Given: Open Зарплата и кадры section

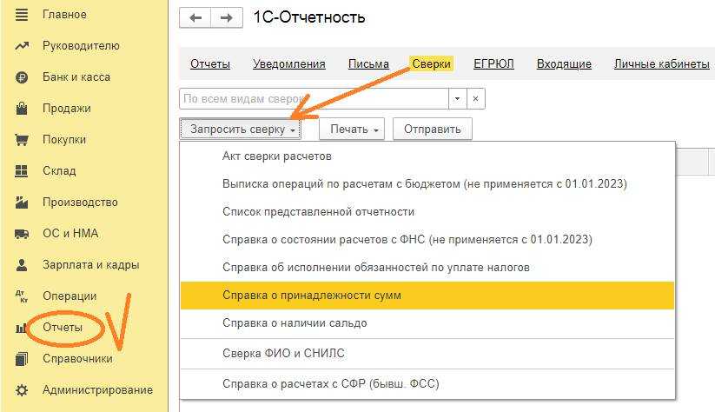Looking at the screenshot, I should click(90, 265).
